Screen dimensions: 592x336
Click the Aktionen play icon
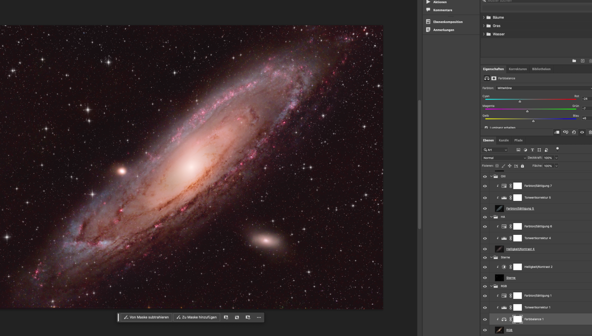428,2
